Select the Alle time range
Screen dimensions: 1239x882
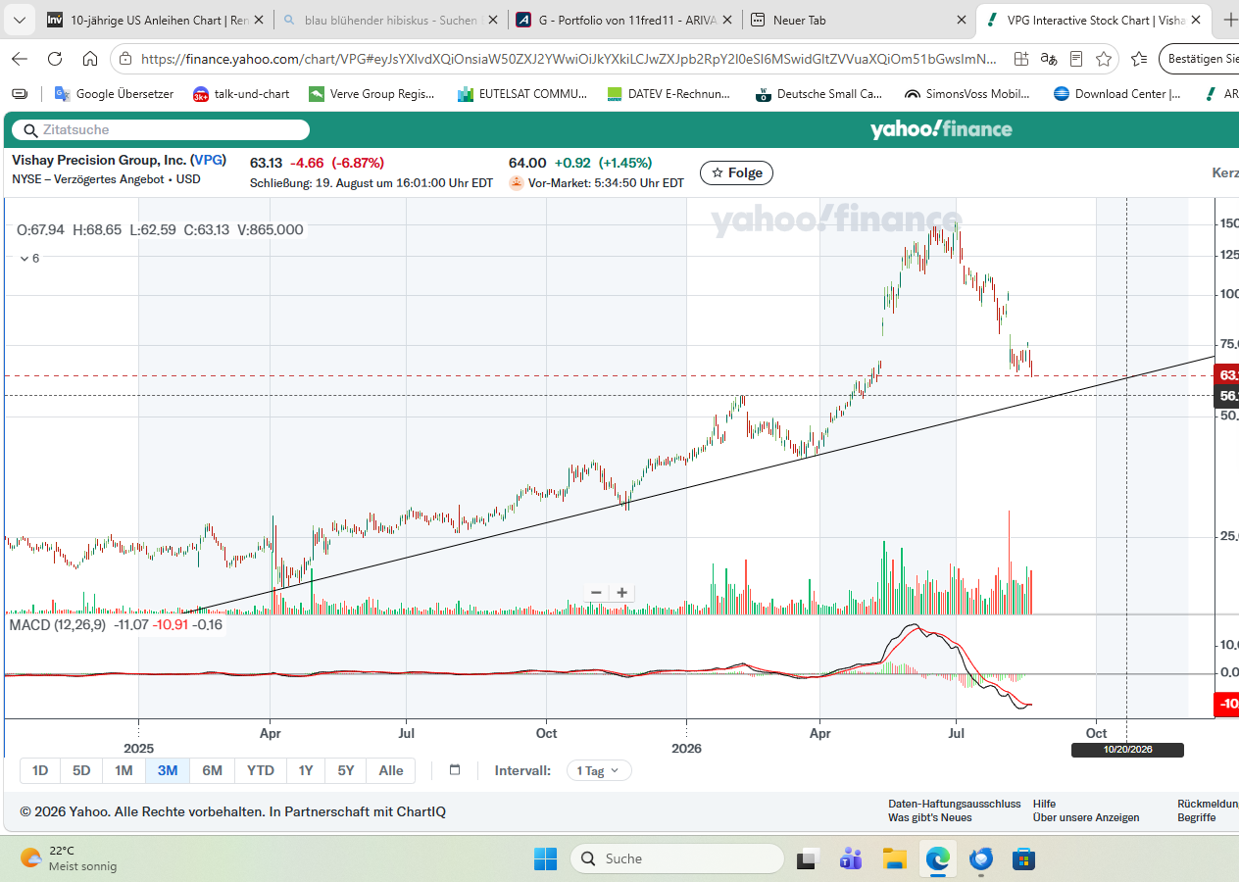391,770
